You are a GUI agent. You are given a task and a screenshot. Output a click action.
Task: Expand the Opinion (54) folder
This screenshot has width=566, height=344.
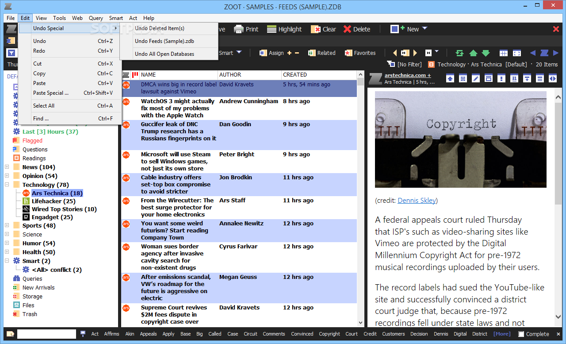[x=7, y=176]
